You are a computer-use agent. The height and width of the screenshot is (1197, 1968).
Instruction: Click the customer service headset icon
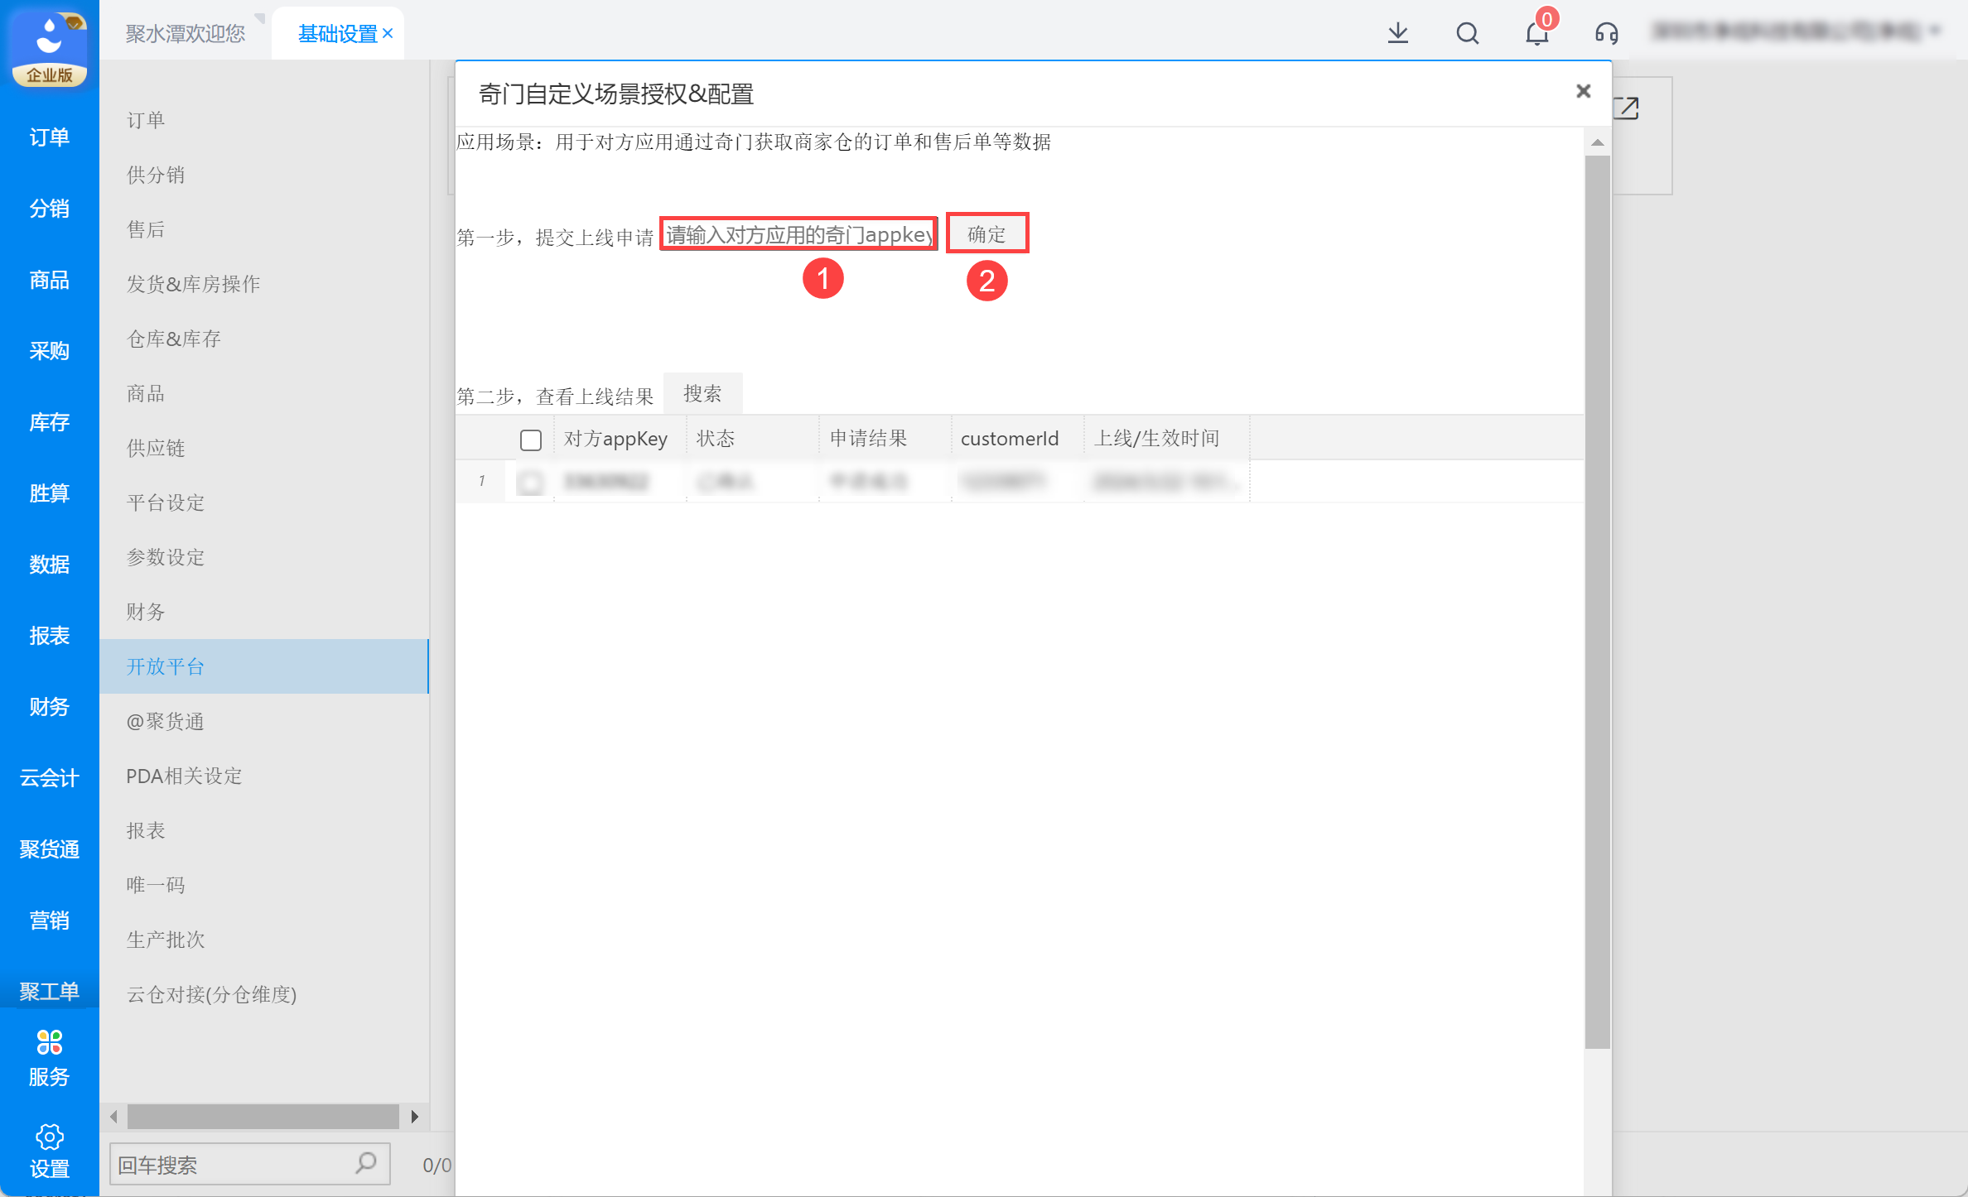tap(1606, 33)
